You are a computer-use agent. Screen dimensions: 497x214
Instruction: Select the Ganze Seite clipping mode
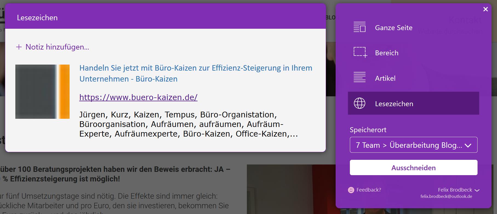[413, 28]
